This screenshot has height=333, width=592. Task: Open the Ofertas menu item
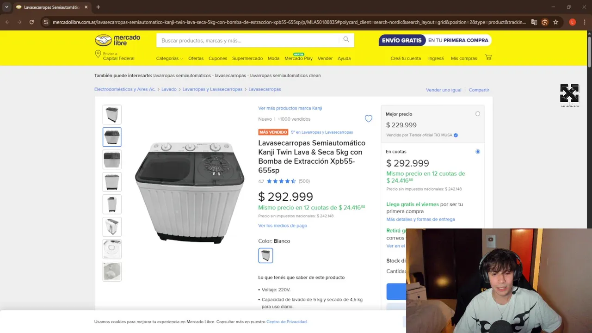pos(196,59)
